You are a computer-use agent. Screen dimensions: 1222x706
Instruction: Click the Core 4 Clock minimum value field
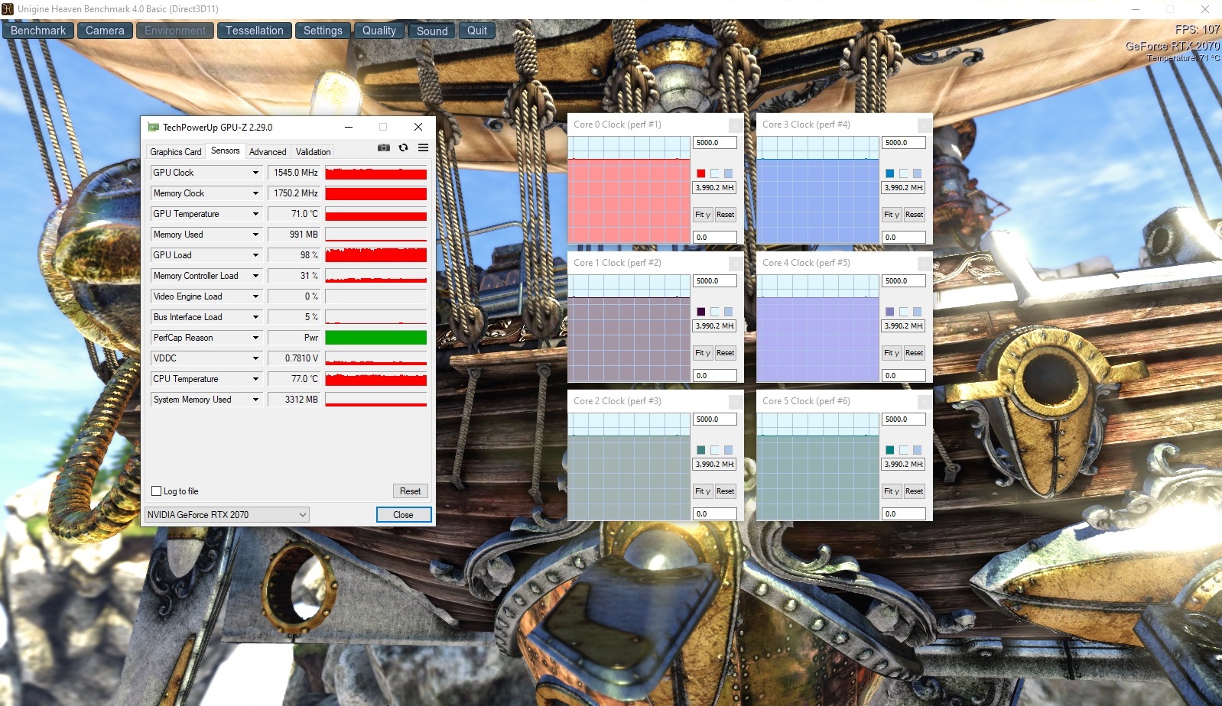click(x=904, y=376)
